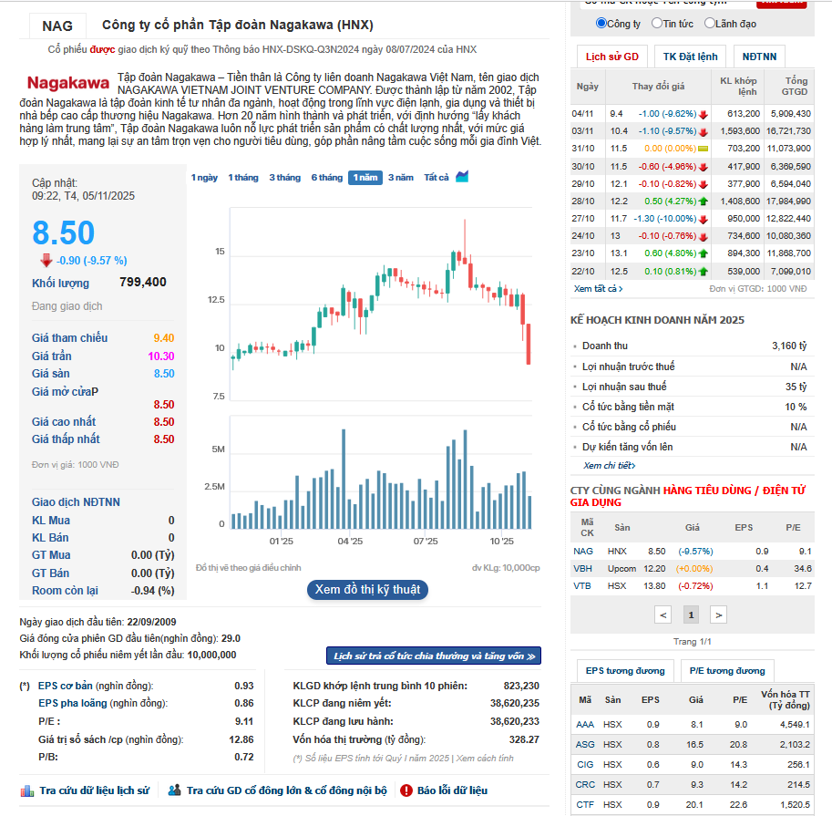Open the AAA ticker in the EPS table
This screenshot has width=832, height=816.
(585, 725)
